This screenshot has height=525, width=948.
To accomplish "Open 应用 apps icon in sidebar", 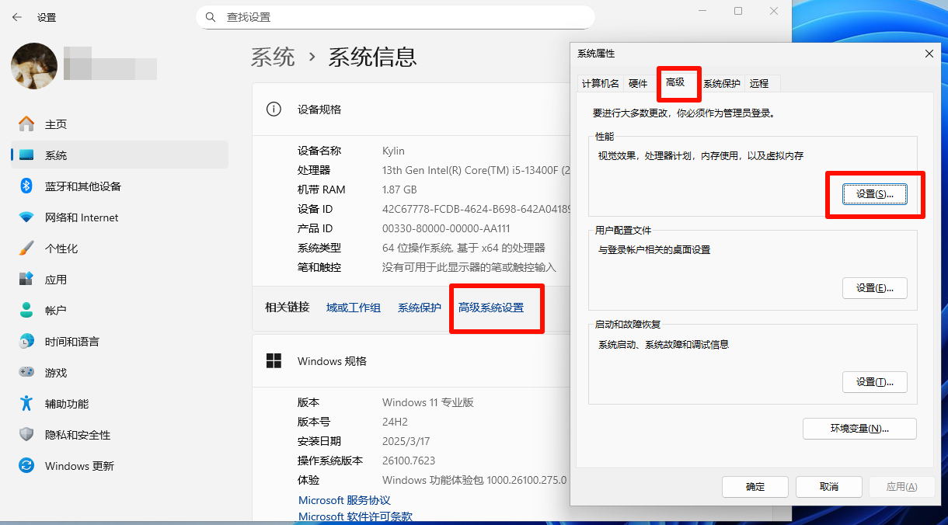I will pyautogui.click(x=26, y=279).
